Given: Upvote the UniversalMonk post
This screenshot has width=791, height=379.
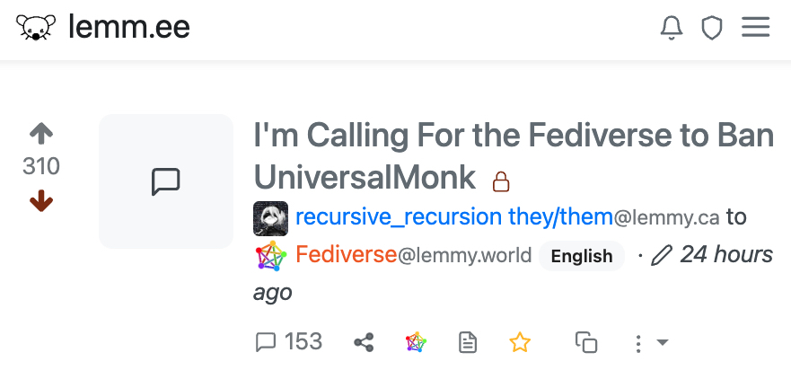Looking at the screenshot, I should click(41, 134).
